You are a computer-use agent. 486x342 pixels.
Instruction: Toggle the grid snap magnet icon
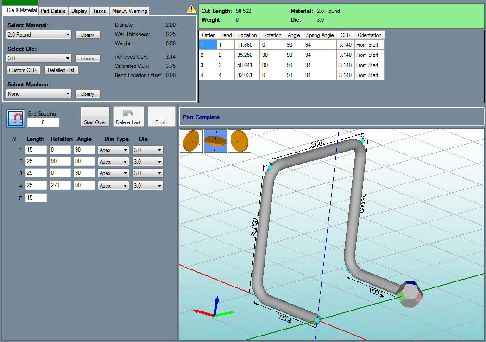pyautogui.click(x=15, y=118)
